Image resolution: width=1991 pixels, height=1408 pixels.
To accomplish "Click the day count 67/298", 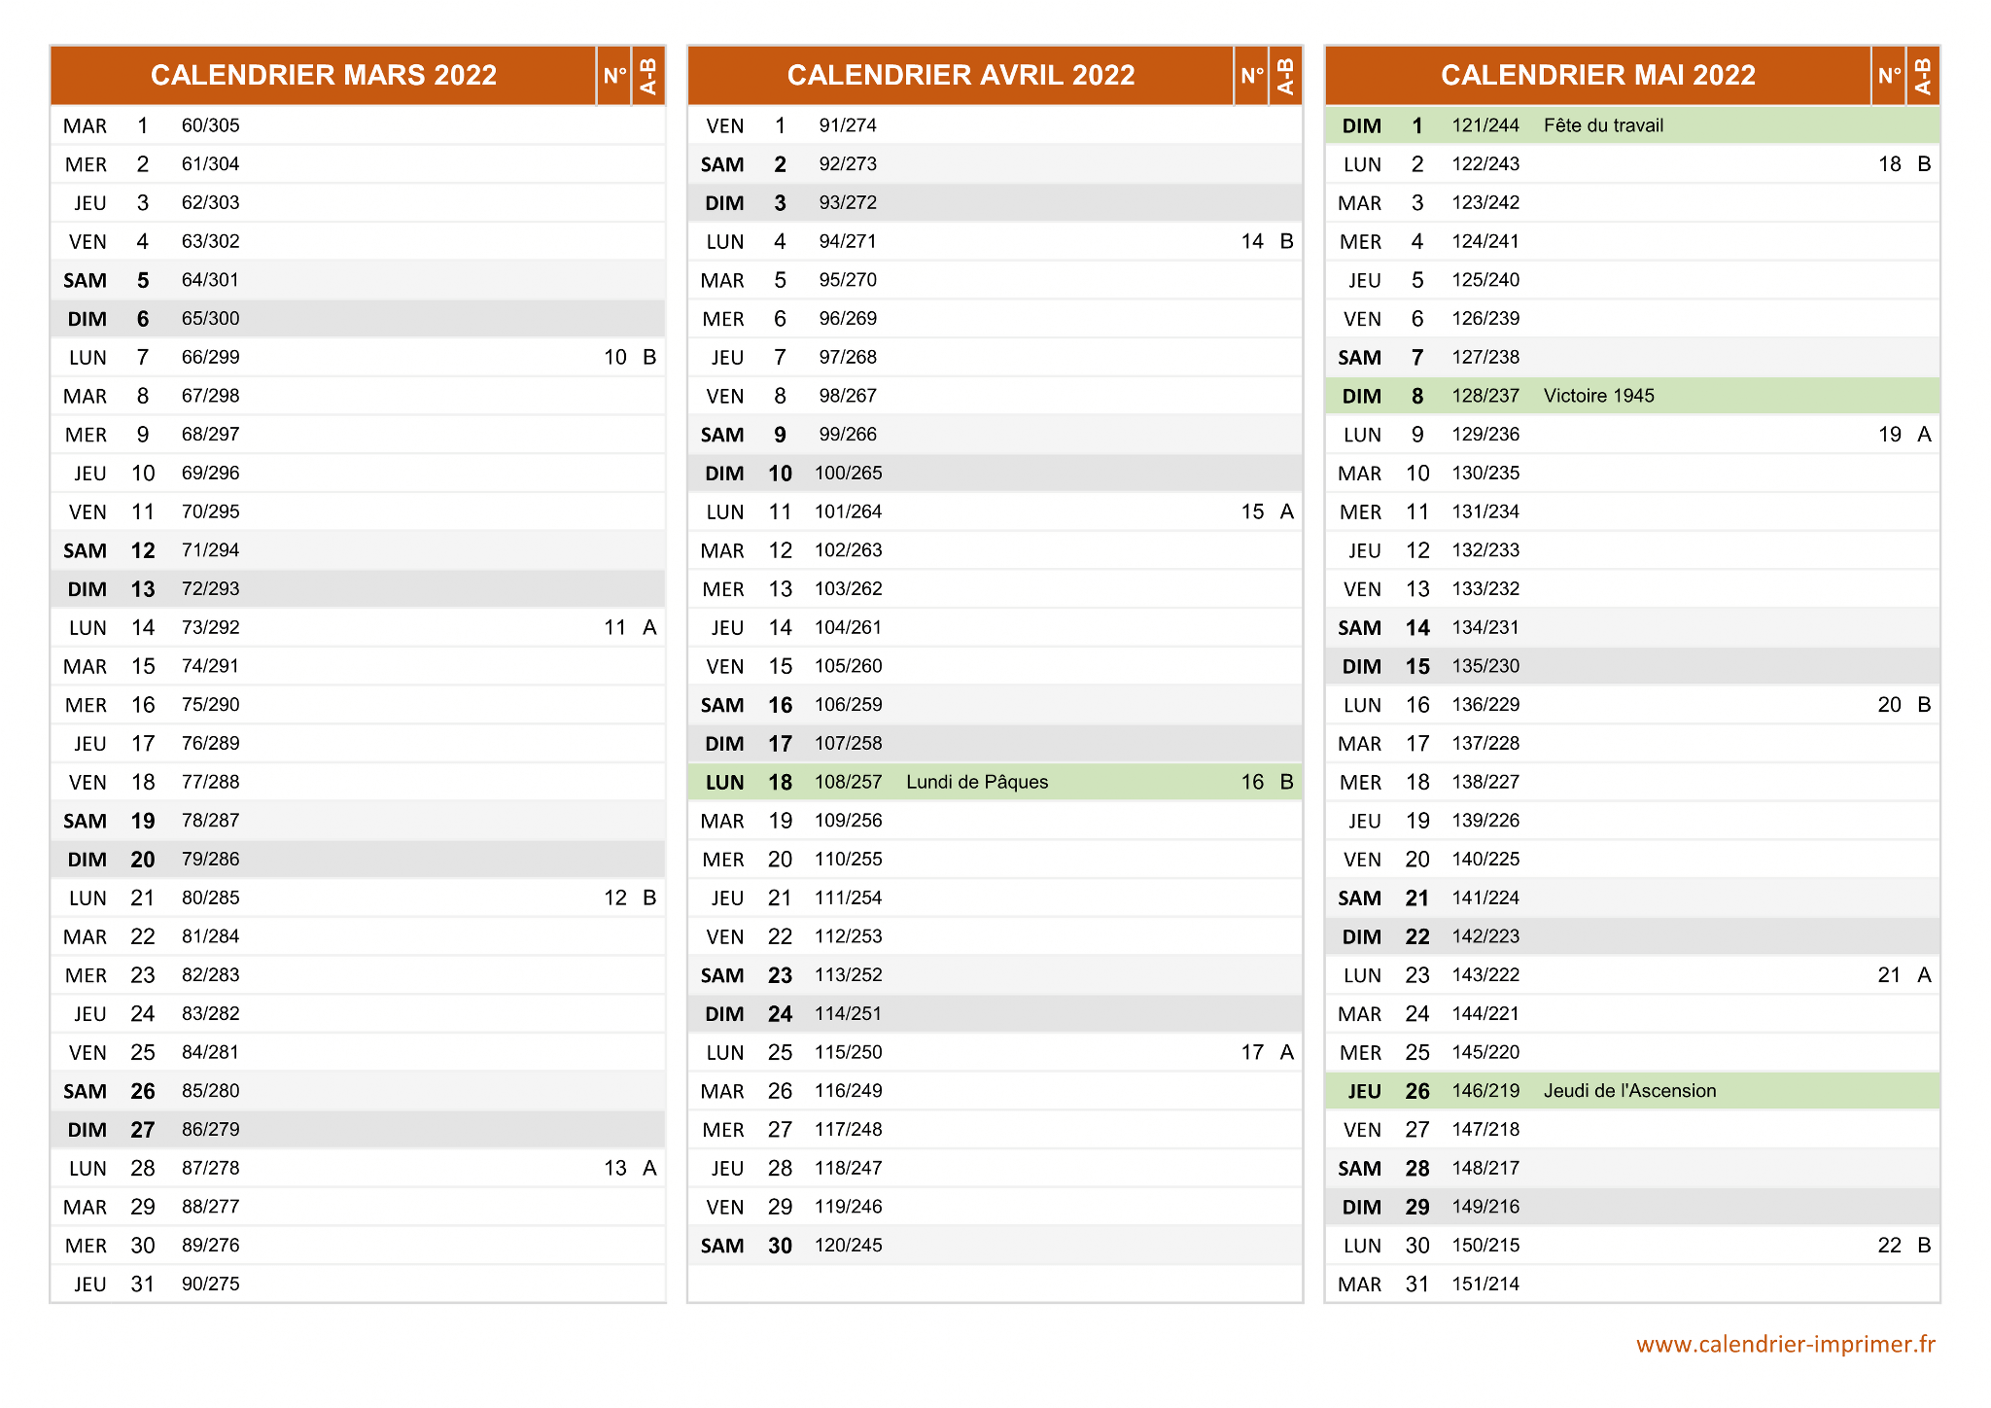I will click(x=210, y=396).
